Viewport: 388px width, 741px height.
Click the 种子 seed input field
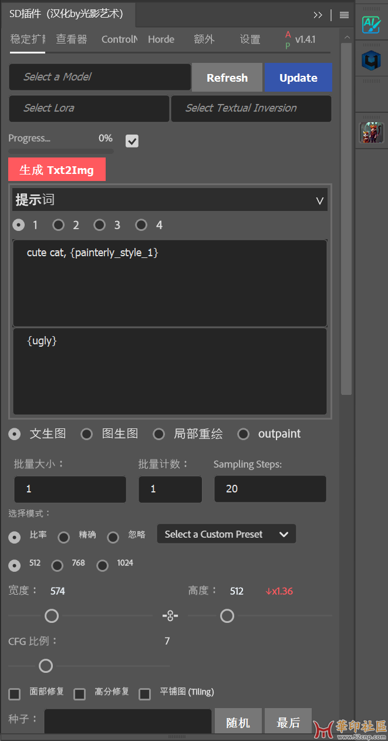tap(127, 721)
